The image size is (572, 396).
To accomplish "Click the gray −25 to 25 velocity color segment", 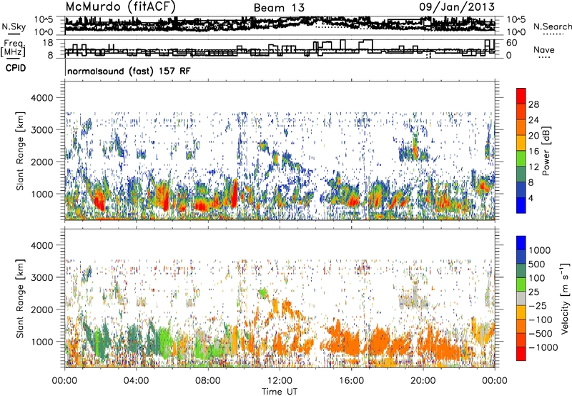I will coord(521,299).
